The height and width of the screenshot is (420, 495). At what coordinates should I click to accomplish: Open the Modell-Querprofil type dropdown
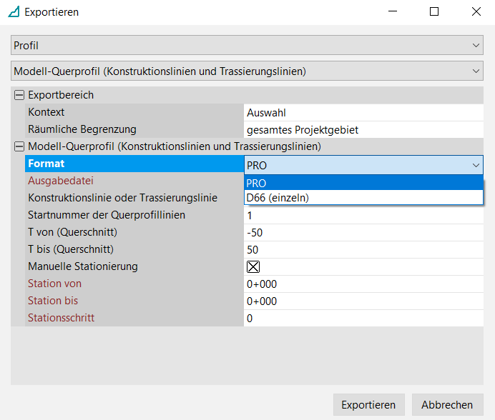click(247, 71)
